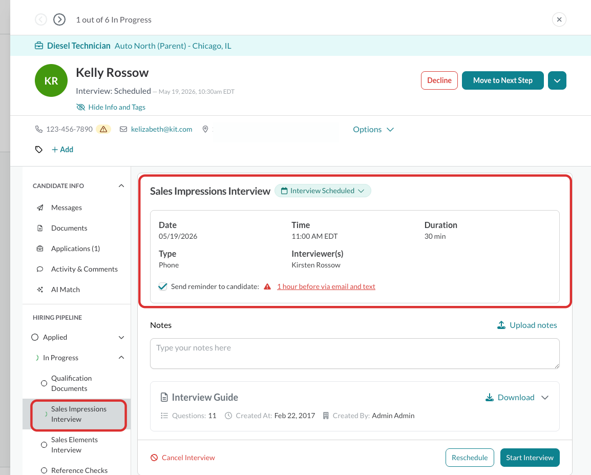Viewport: 591px width, 475px height.
Task: Expand the Interview Guide chevron
Action: pos(544,397)
